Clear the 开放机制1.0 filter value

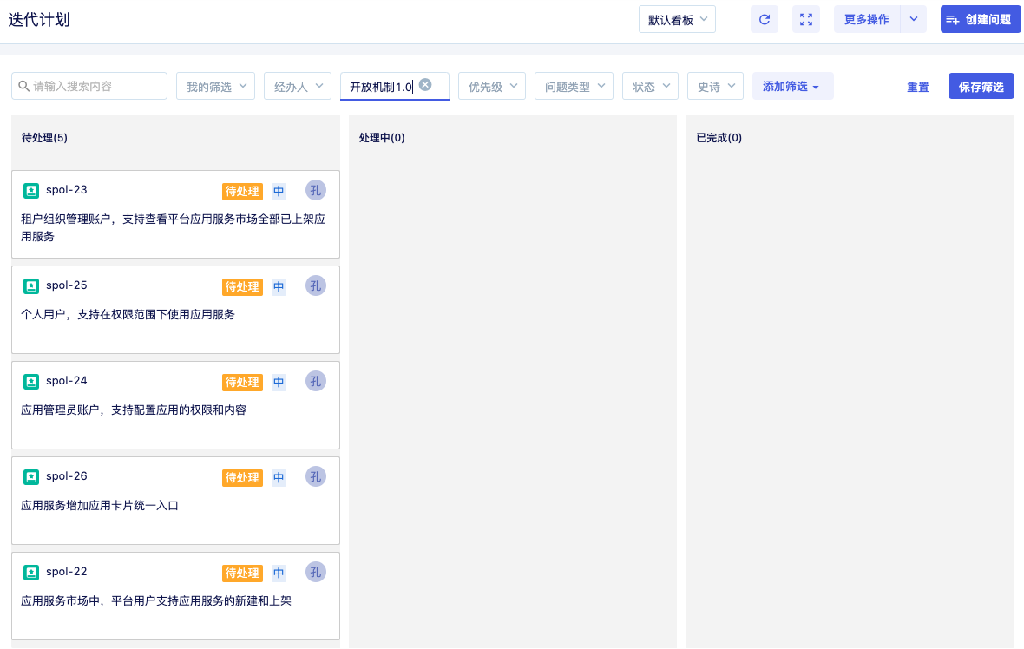425,85
